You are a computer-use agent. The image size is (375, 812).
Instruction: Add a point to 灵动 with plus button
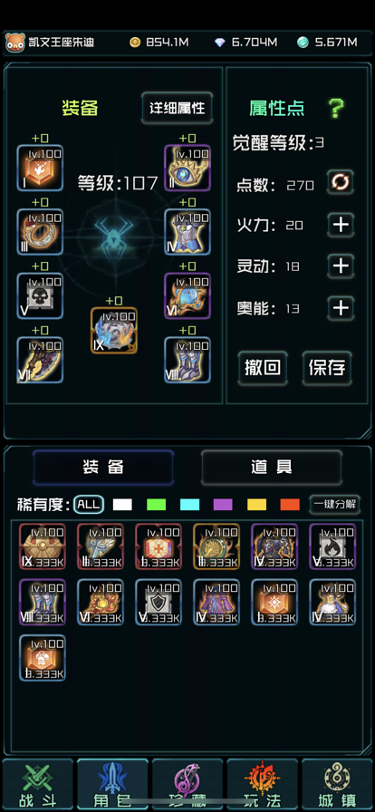coord(341,266)
